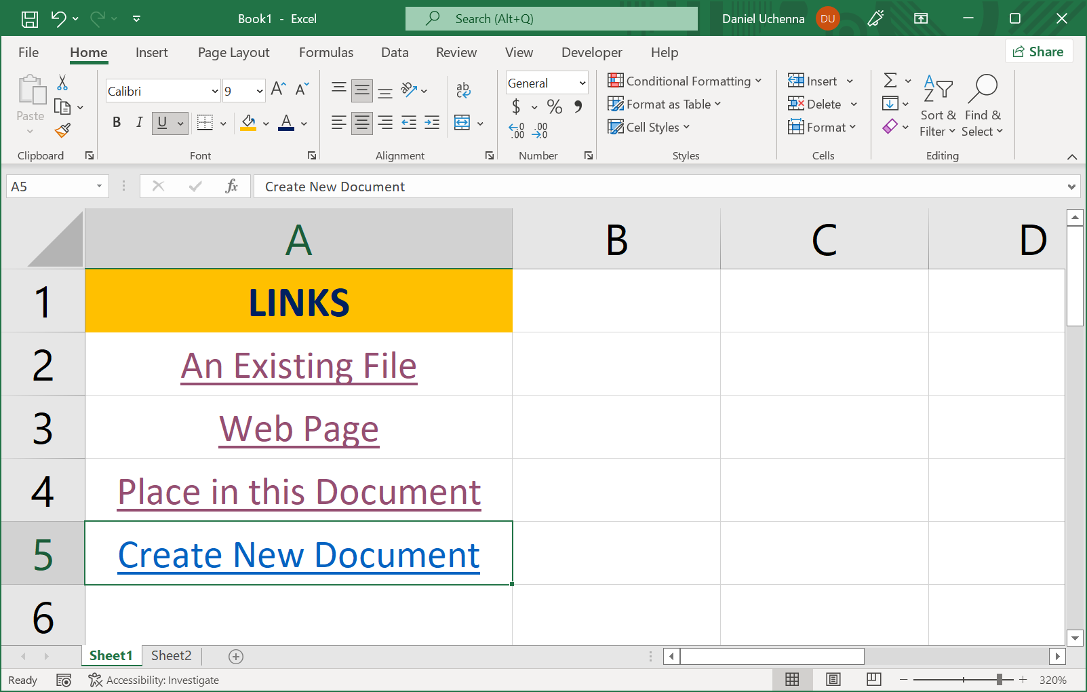Click the Format Painter icon

63,130
